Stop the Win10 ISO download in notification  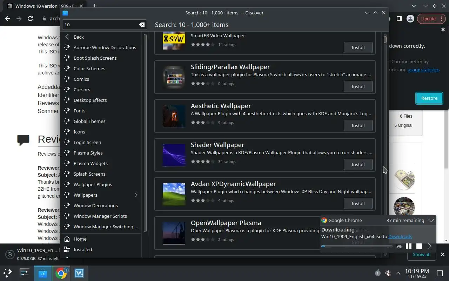(419, 246)
